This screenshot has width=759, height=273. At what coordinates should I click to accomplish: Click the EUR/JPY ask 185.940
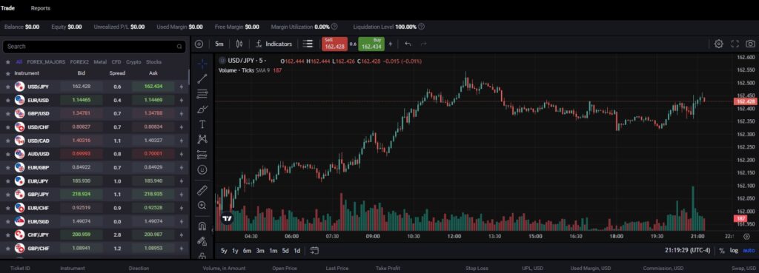pos(153,181)
